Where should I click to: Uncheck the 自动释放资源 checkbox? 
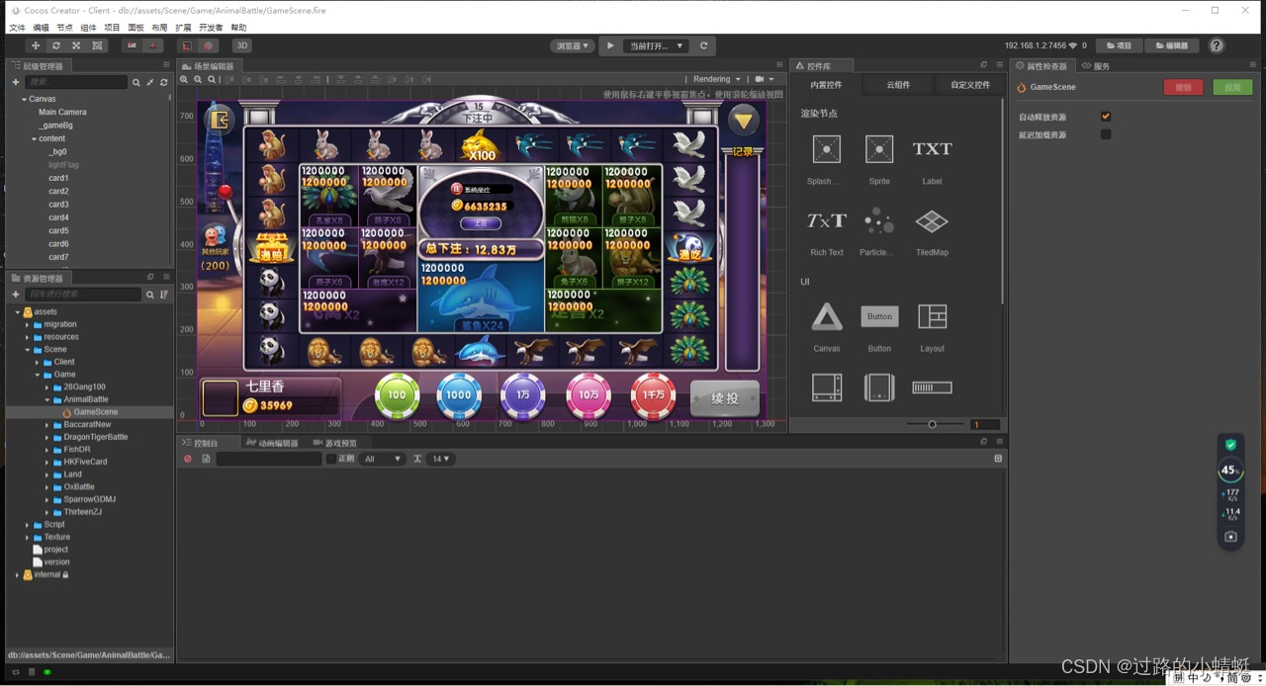1106,117
